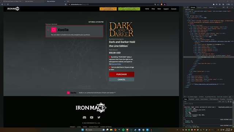Image resolution: width=234 pixels, height=132 pixels.
Task: Toggle the .cls element classes button in Styles
Action: pos(223,102)
